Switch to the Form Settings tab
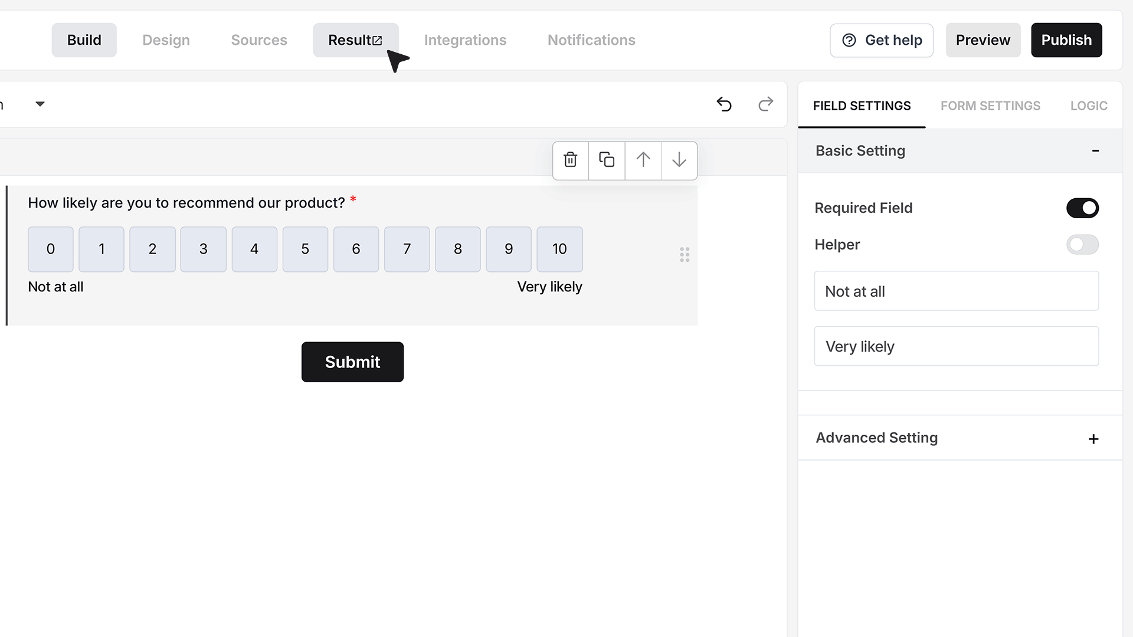 990,106
